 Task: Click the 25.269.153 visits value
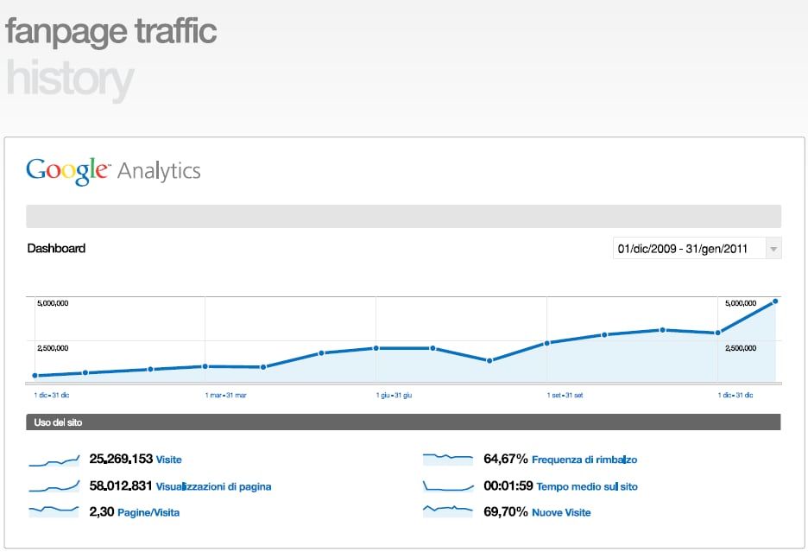tap(121, 459)
